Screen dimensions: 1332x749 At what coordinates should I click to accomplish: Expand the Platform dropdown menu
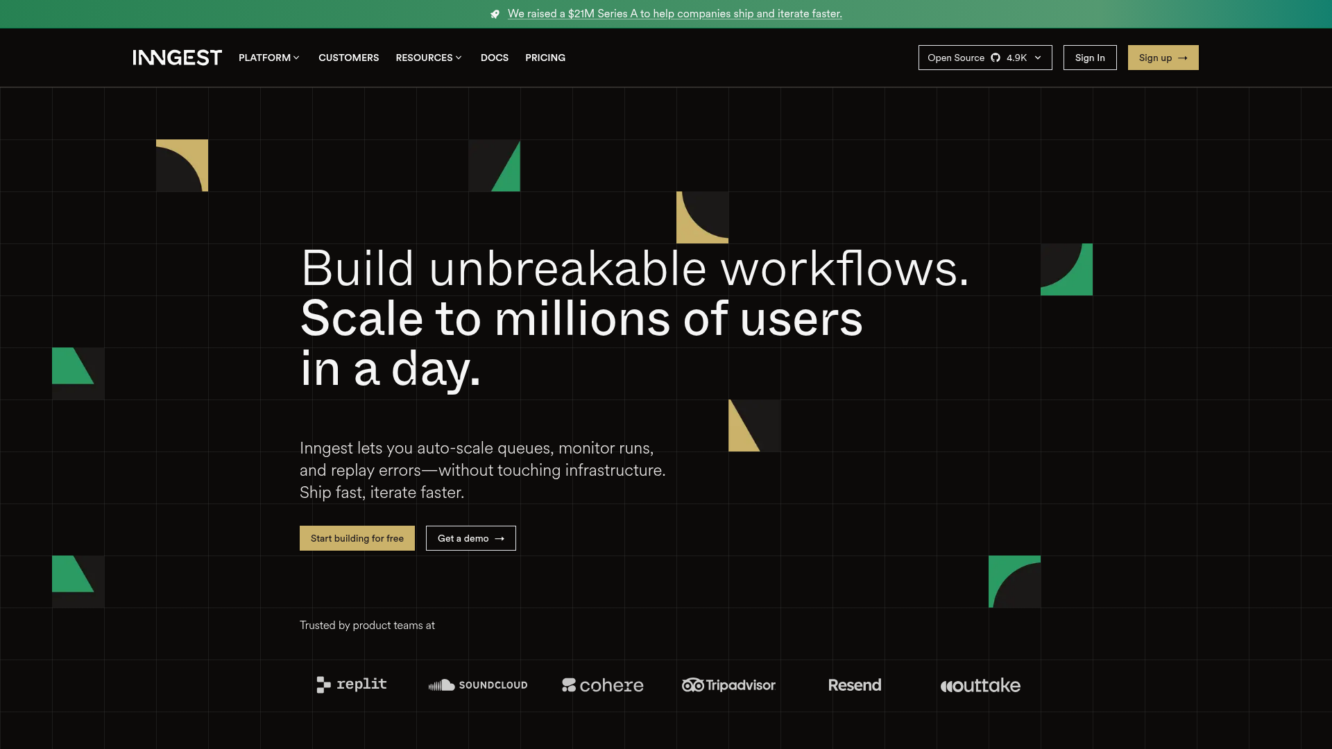269,58
